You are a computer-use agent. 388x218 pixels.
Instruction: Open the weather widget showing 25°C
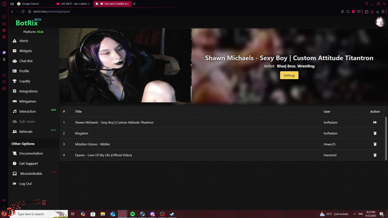[334, 214]
